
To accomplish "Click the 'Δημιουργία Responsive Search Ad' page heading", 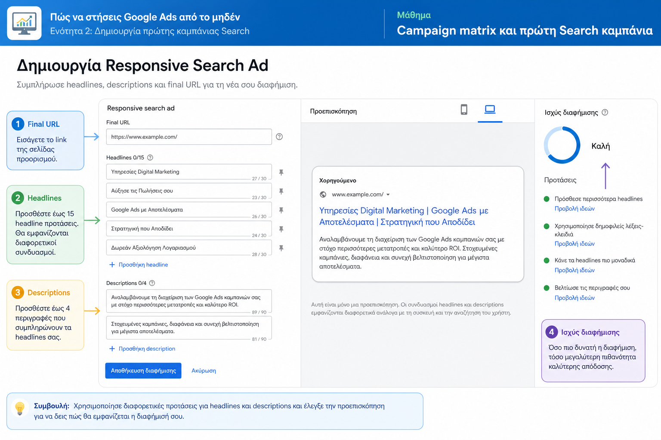I will pyautogui.click(x=142, y=65).
